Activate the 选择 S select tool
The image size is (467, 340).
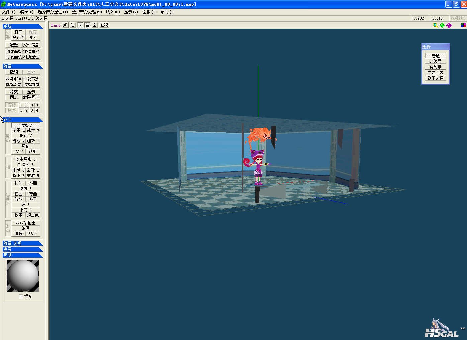click(x=26, y=126)
